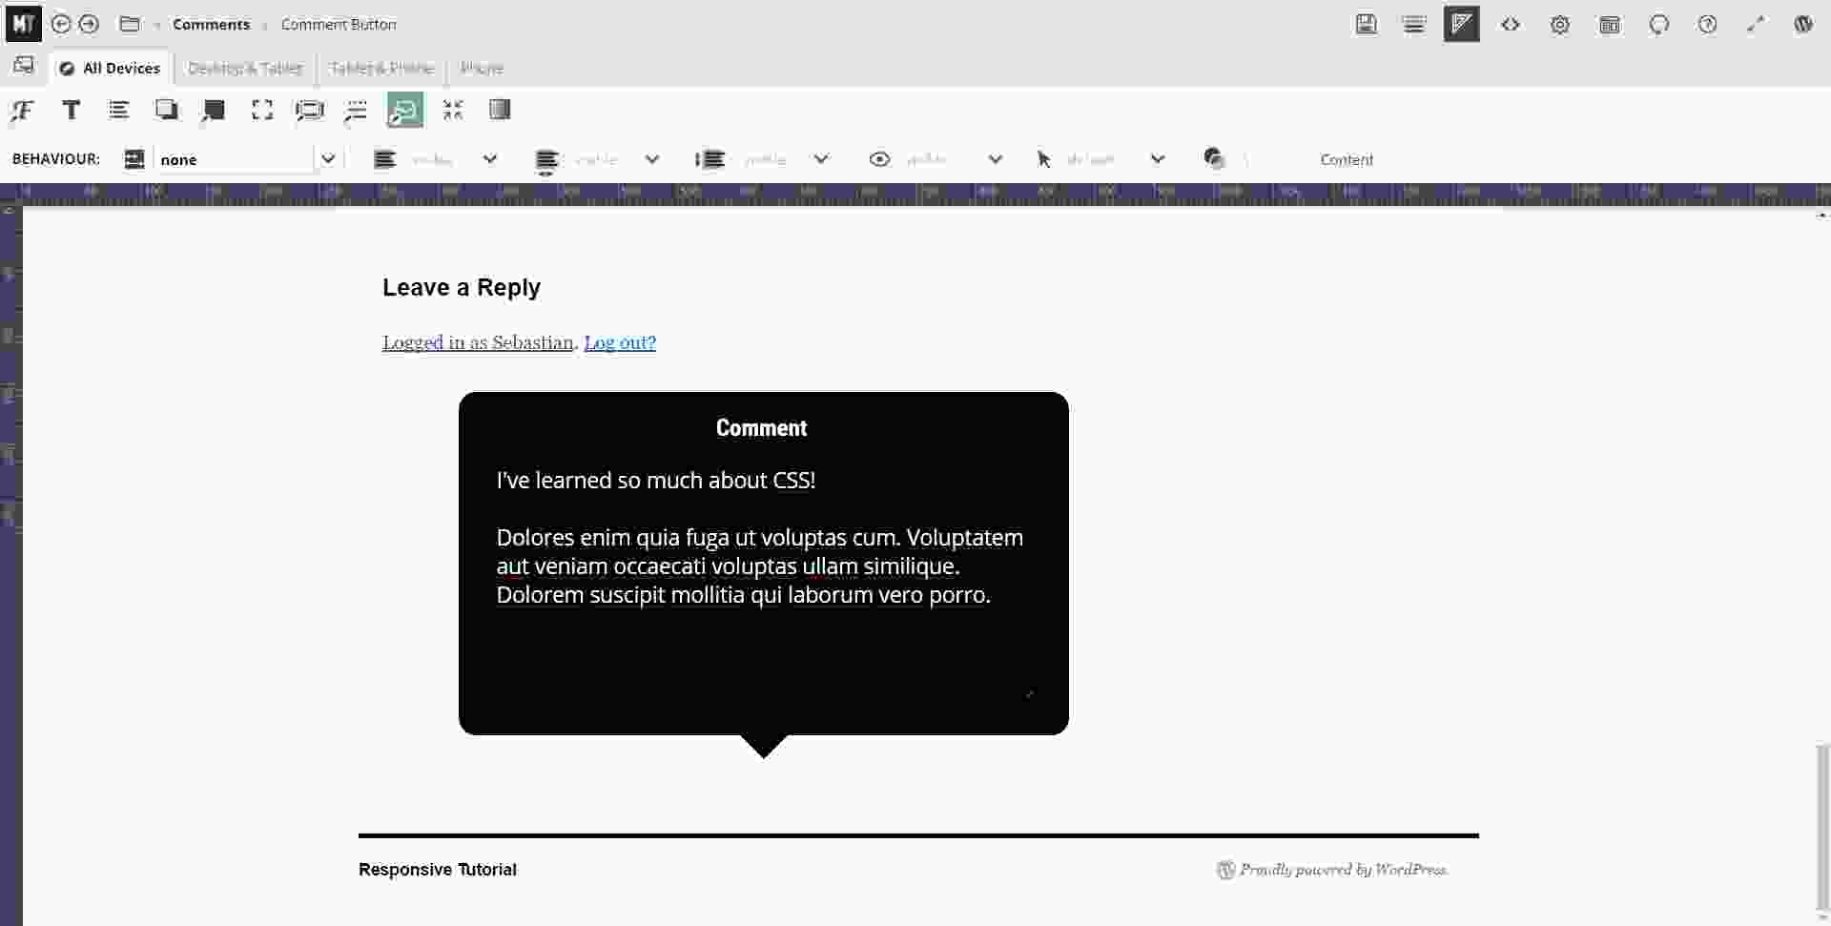Expand the Behaviour 'none' dropdown

tap(327, 159)
